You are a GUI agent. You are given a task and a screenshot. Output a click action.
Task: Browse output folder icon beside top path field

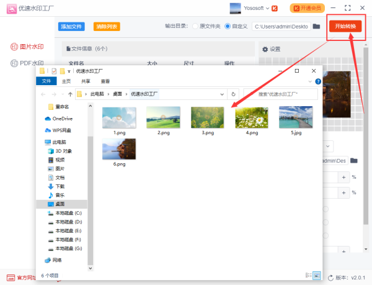coord(316,26)
